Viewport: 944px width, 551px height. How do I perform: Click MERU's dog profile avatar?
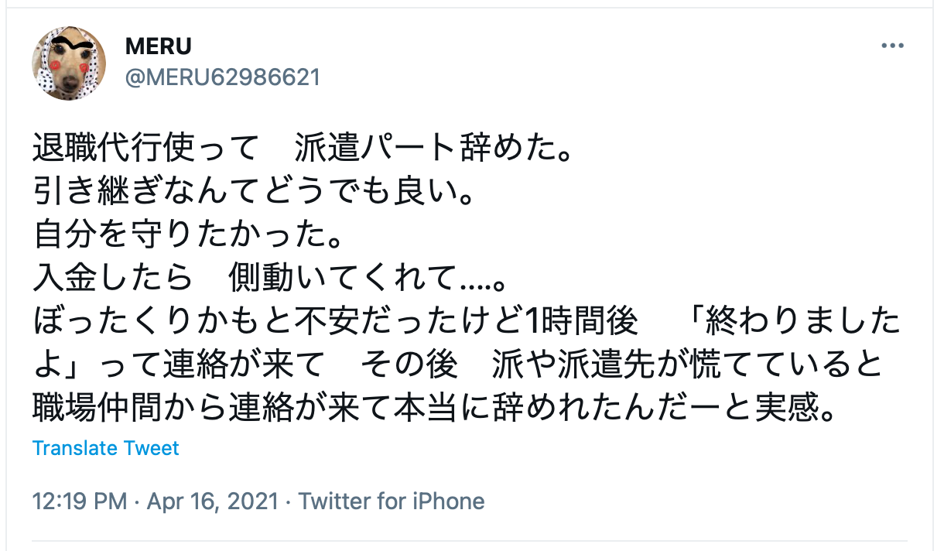pos(69,63)
